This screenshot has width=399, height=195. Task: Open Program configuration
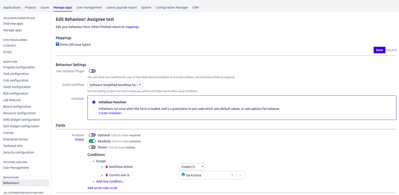coord(19,67)
